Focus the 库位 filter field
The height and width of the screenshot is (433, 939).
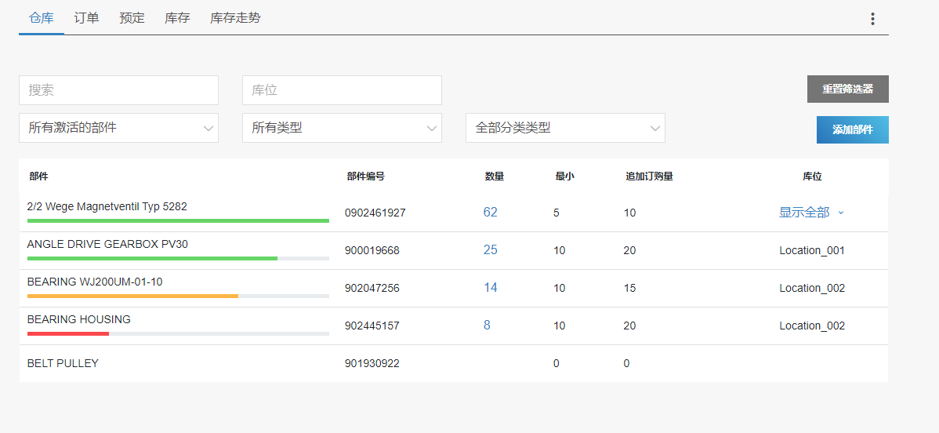pos(342,90)
